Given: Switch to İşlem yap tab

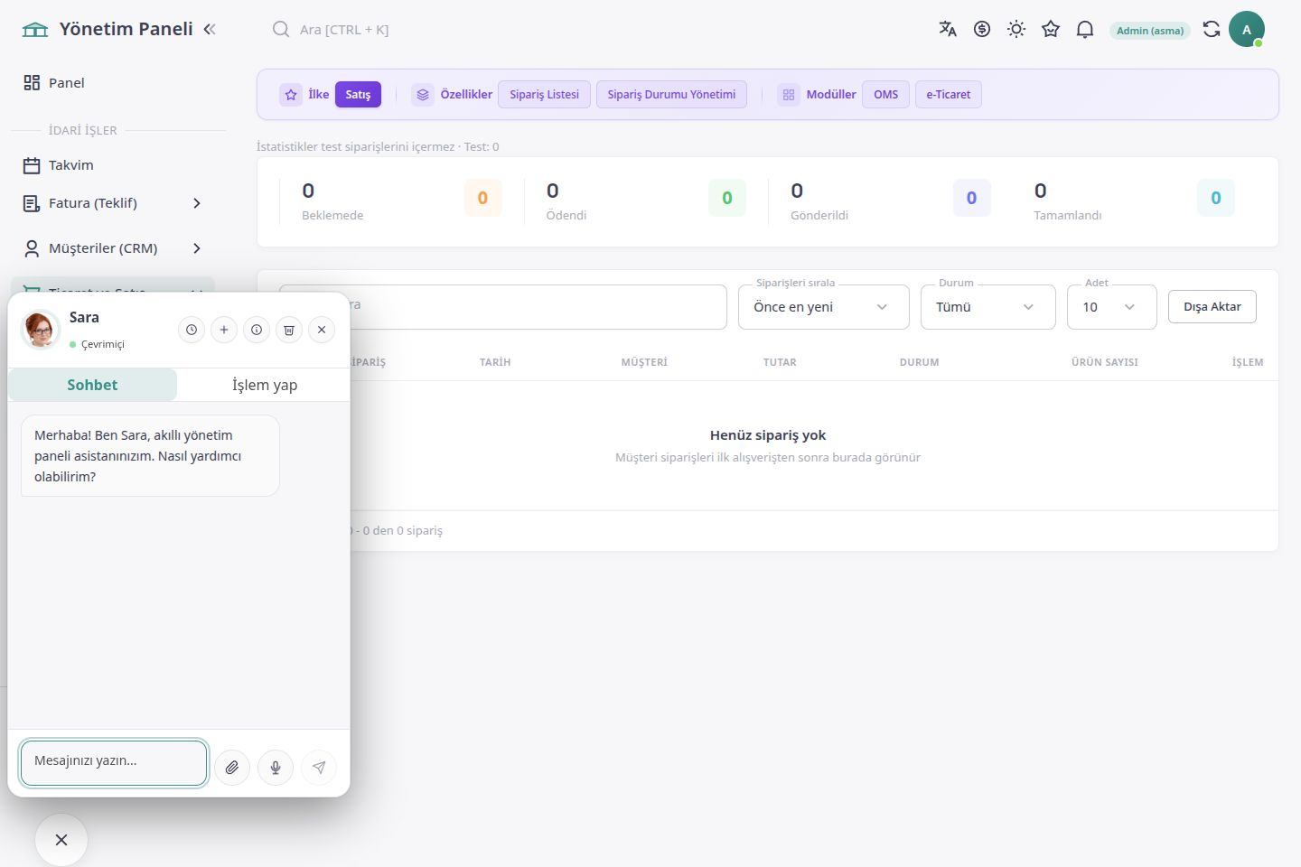Looking at the screenshot, I should [265, 385].
